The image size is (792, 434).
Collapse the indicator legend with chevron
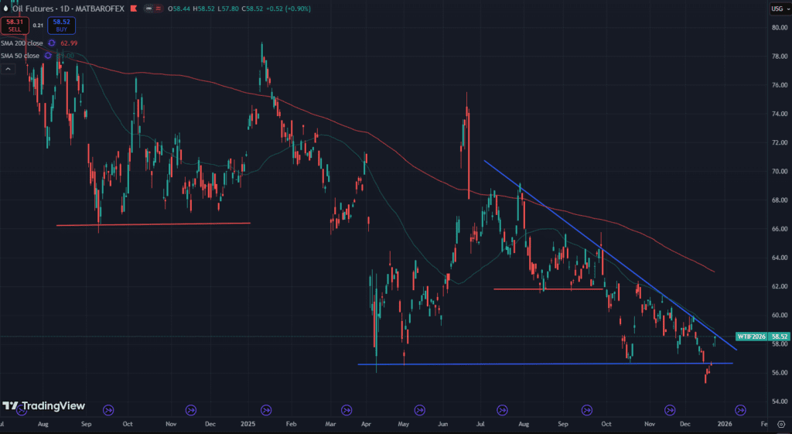8,69
